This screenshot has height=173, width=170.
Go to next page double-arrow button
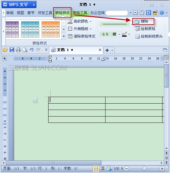pos(166,162)
